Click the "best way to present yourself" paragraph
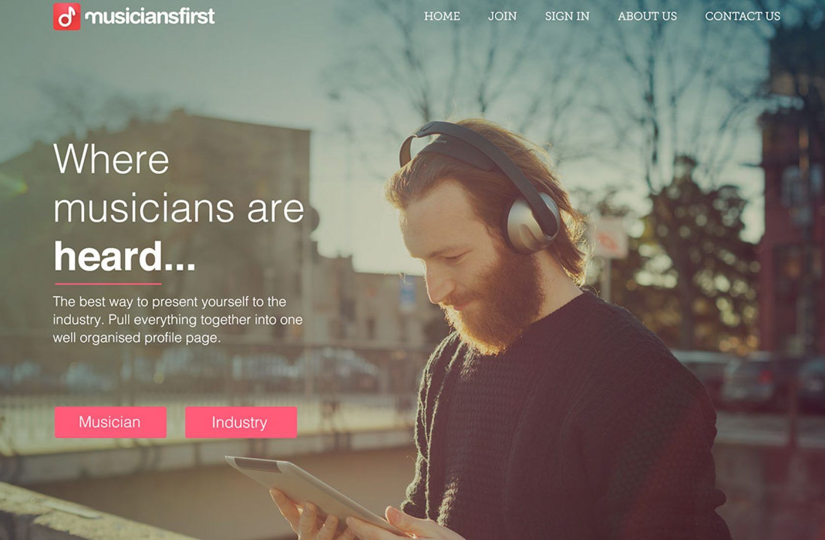Screen dimensions: 825x540 click(x=178, y=320)
